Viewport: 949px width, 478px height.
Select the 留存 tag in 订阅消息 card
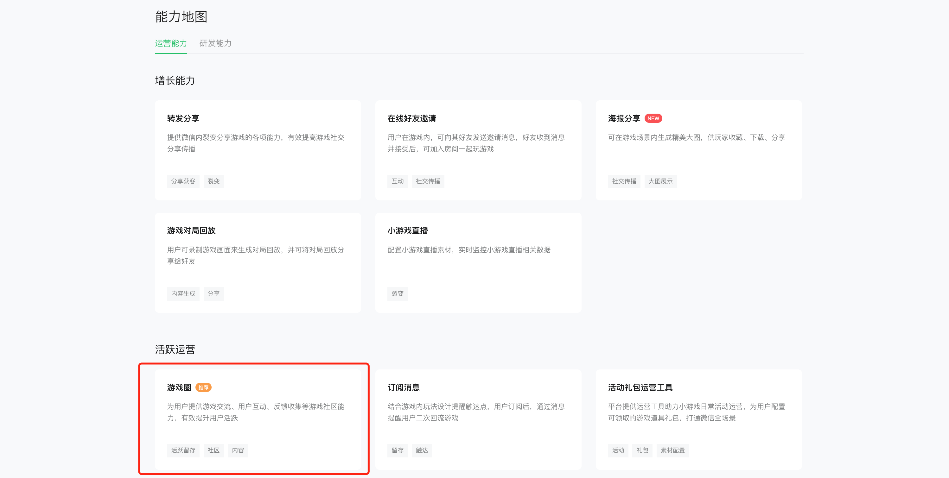(398, 450)
